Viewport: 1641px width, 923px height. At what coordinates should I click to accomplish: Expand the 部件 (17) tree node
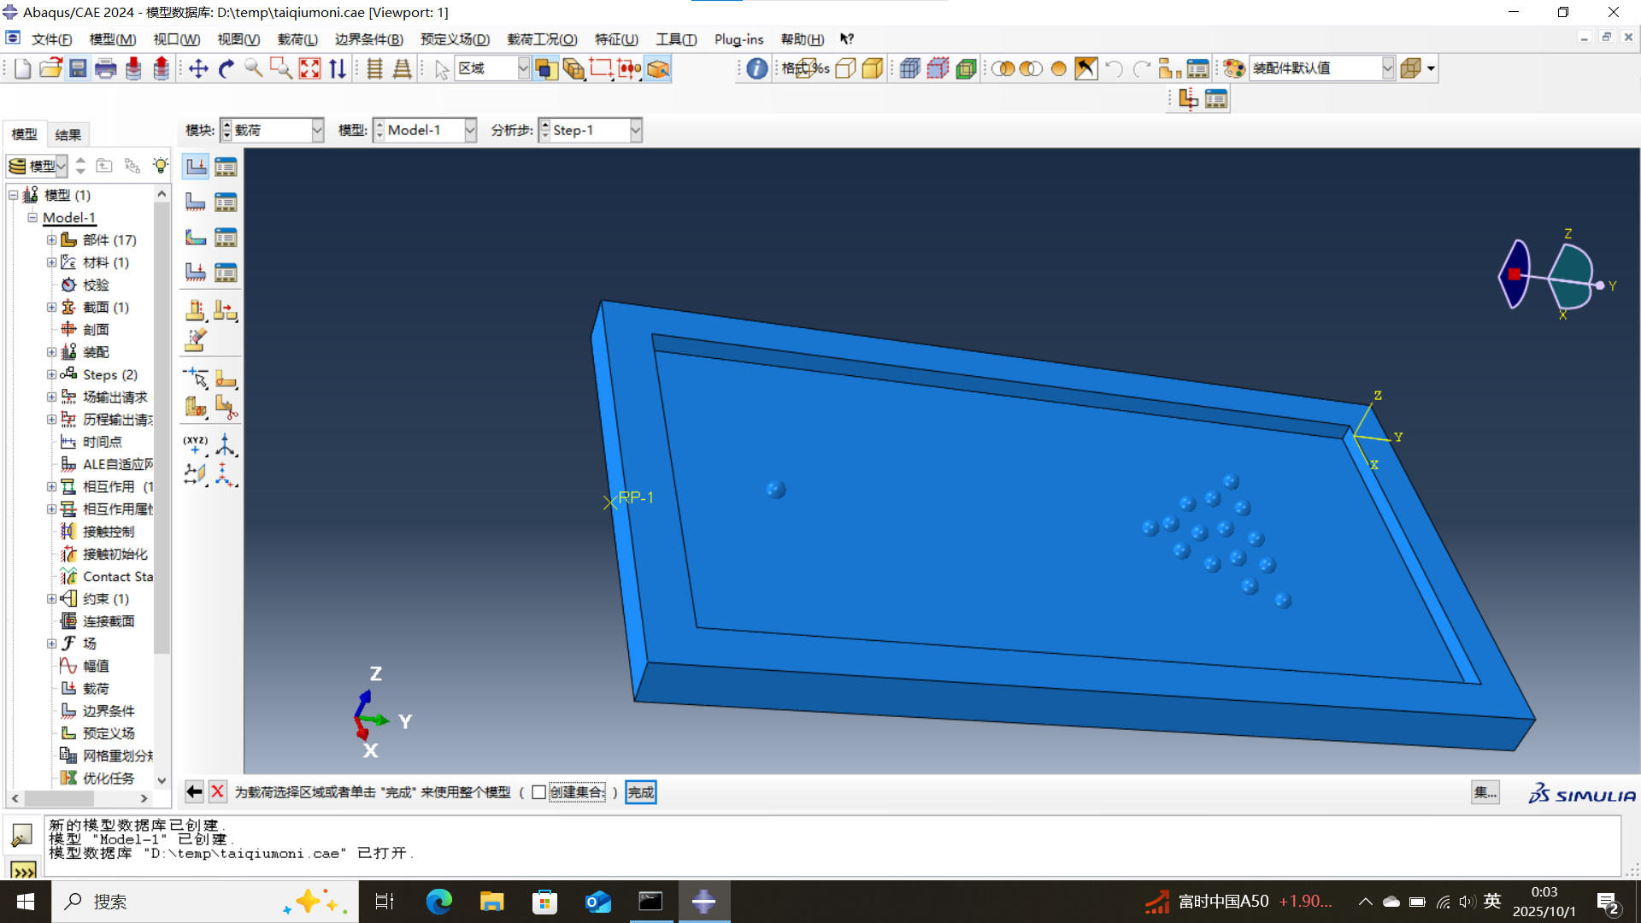point(51,240)
